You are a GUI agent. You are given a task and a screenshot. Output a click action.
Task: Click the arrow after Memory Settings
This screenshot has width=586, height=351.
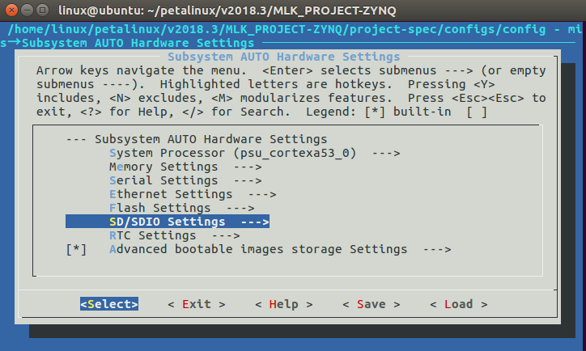click(x=248, y=167)
